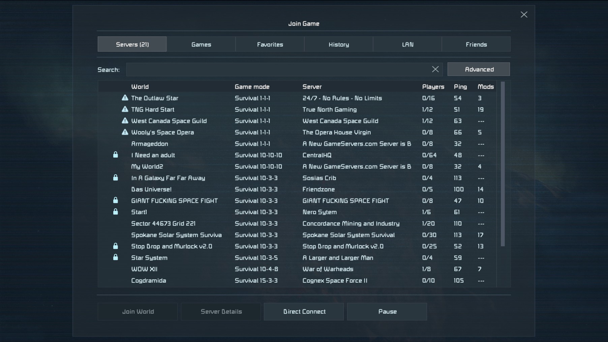Screen dimensions: 608x342
Task: Sort servers by Game mode header
Action: [x=252, y=87]
